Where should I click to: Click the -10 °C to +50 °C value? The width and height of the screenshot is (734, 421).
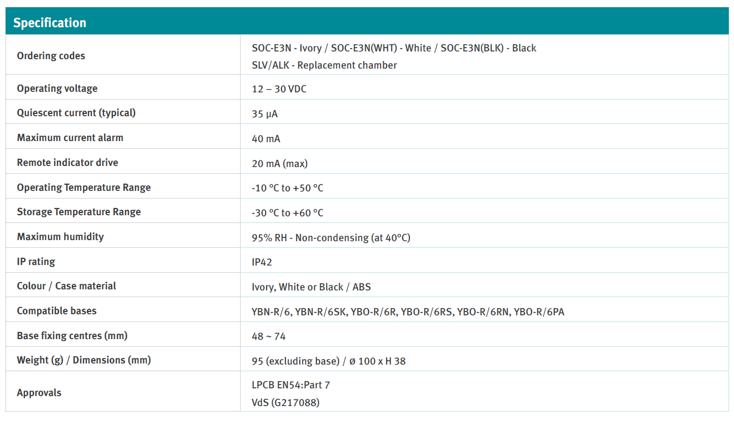[x=287, y=188]
